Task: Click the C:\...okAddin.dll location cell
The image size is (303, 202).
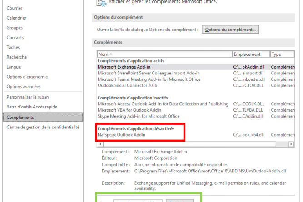Action: (248, 67)
